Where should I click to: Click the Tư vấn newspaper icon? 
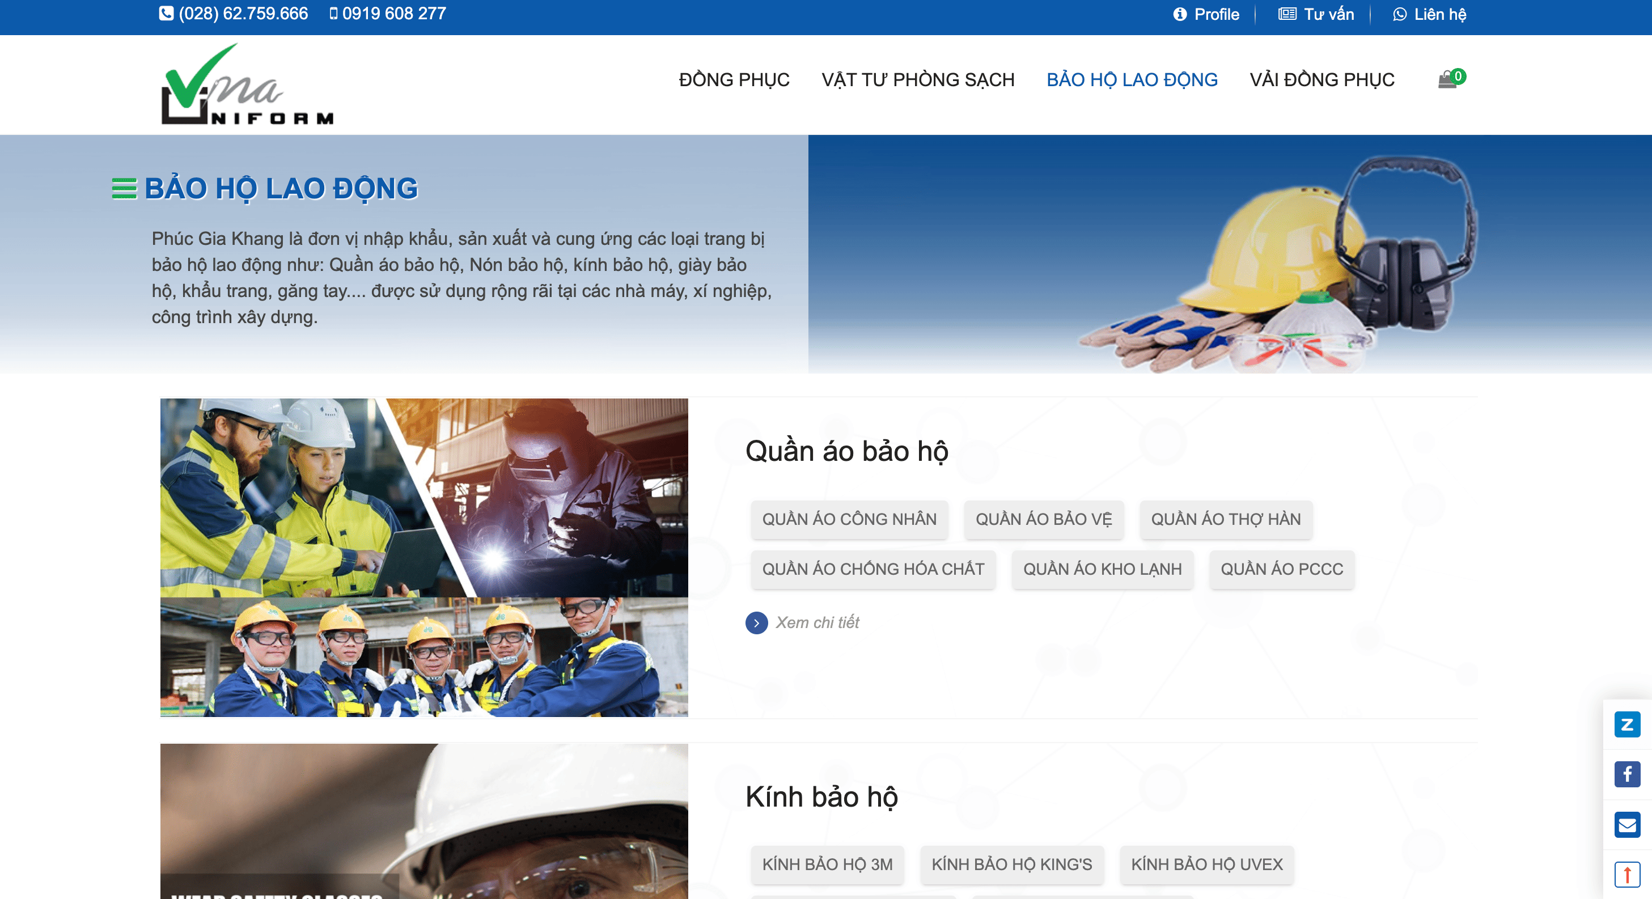pos(1287,14)
